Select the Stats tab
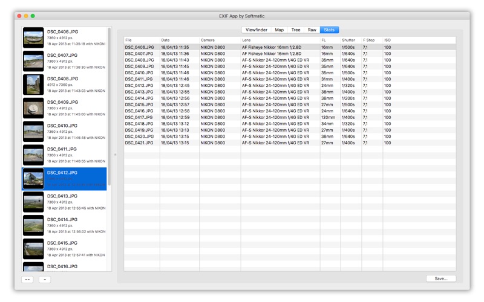 click(x=329, y=30)
